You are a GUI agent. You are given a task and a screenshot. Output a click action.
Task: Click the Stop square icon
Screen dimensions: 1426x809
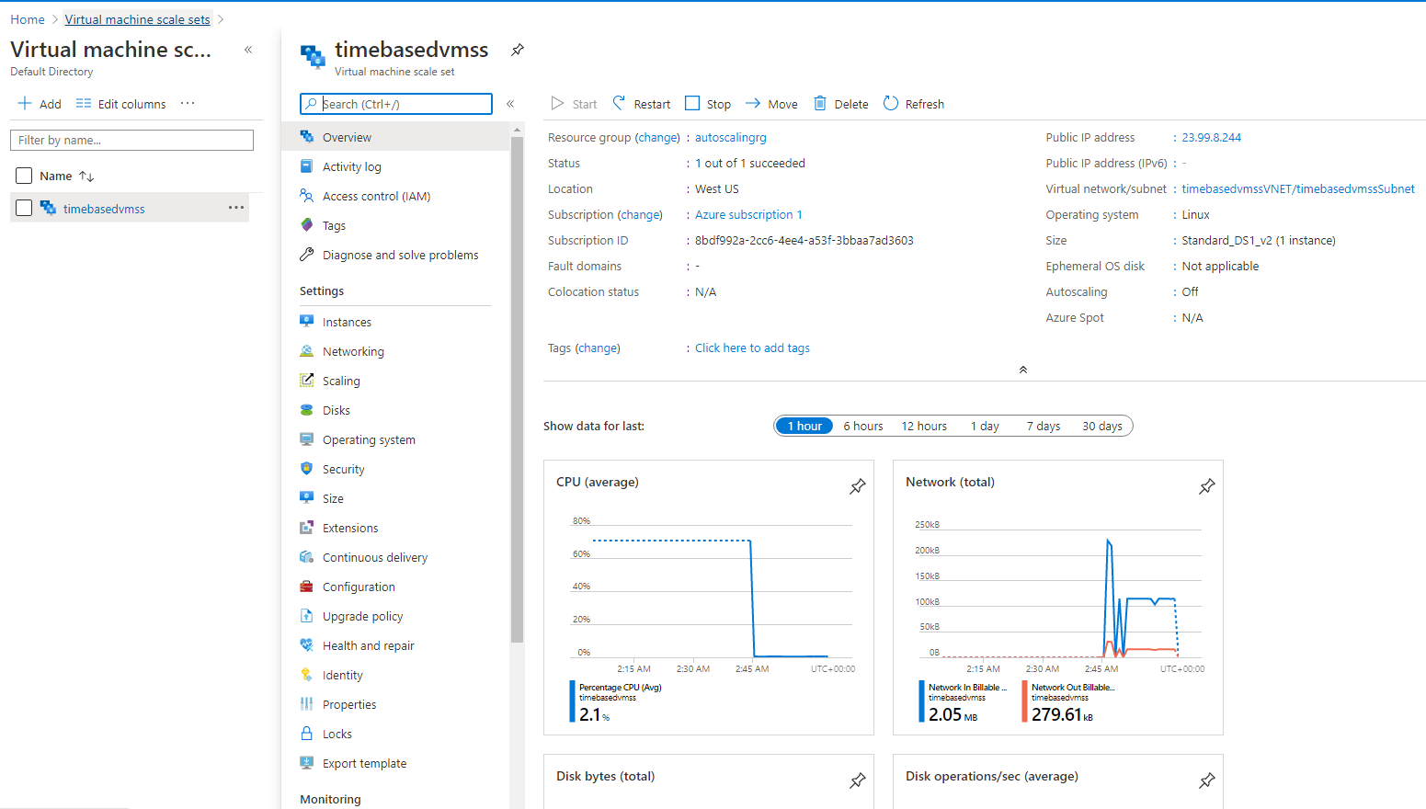coord(692,103)
